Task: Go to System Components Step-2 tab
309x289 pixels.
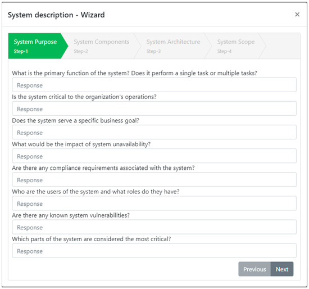Action: [x=102, y=46]
